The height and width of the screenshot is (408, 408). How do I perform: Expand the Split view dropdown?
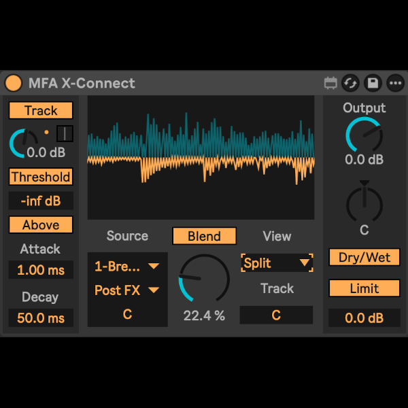[277, 263]
